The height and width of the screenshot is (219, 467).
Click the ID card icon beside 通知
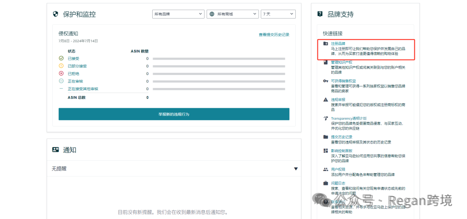click(56, 150)
